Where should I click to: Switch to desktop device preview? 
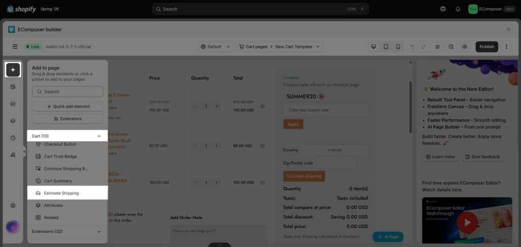click(374, 46)
